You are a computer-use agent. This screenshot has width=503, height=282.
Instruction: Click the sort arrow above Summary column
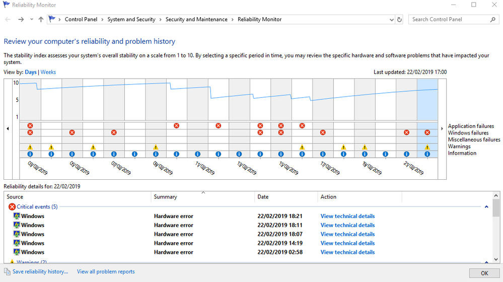coord(203,192)
